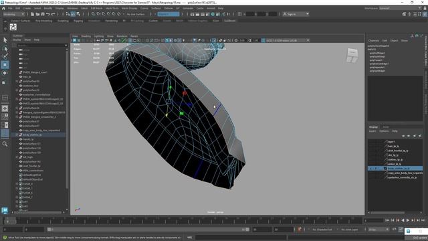
Task: Click the MEL command line input field
Action: tap(240, 238)
